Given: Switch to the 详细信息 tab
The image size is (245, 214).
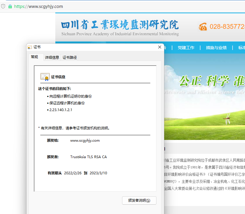Looking at the screenshot, I should coord(52,57).
